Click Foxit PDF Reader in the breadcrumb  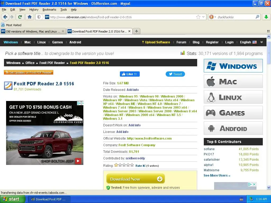coord(52,63)
